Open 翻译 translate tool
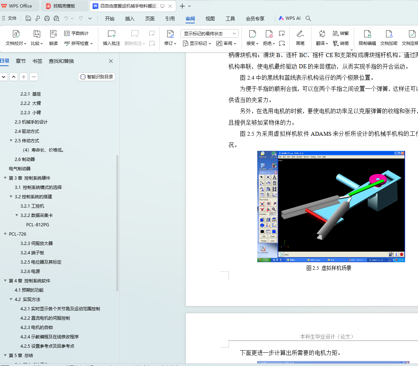 click(x=322, y=38)
